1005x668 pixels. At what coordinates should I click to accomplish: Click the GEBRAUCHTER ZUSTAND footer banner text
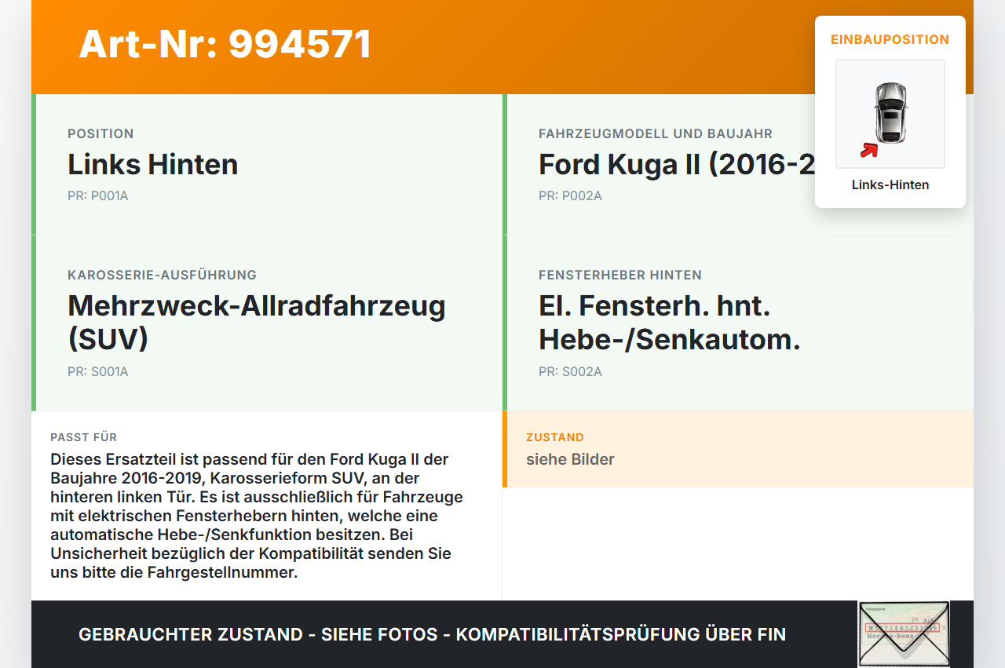432,634
